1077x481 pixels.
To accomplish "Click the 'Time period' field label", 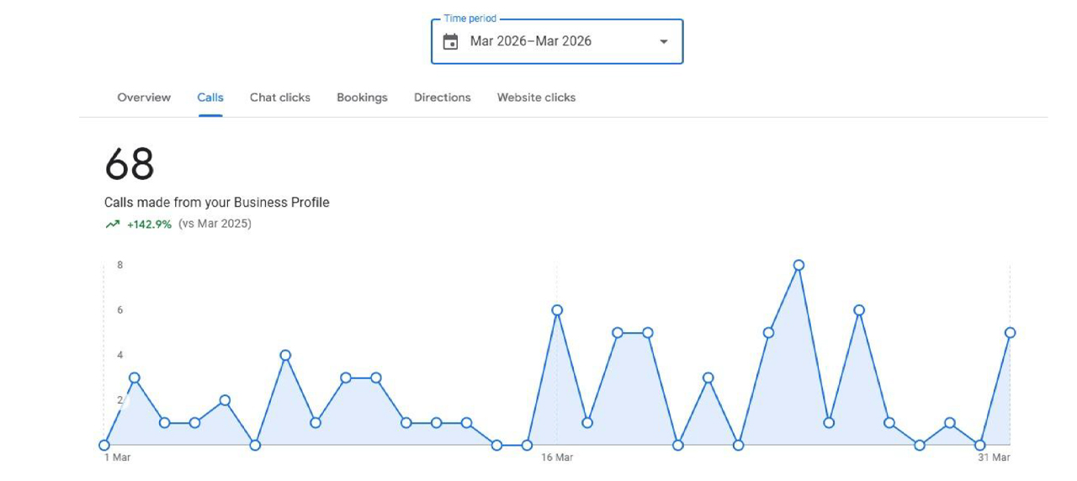I will coord(470,18).
